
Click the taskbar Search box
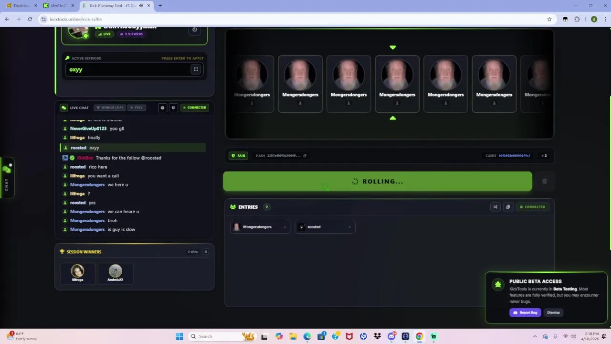coord(223,336)
